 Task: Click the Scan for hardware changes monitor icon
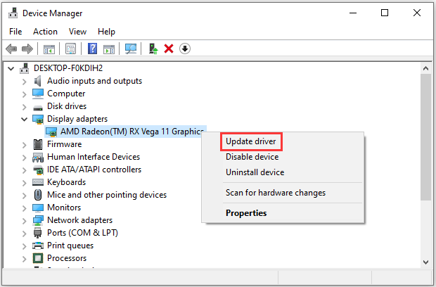point(130,49)
